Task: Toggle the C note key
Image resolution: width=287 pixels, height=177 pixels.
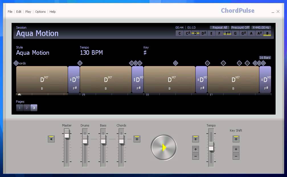Action: [x=180, y=33]
